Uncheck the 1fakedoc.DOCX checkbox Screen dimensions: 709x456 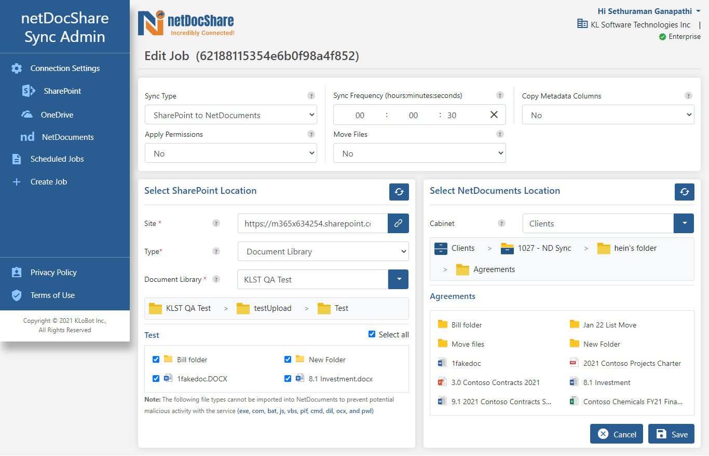coord(156,378)
